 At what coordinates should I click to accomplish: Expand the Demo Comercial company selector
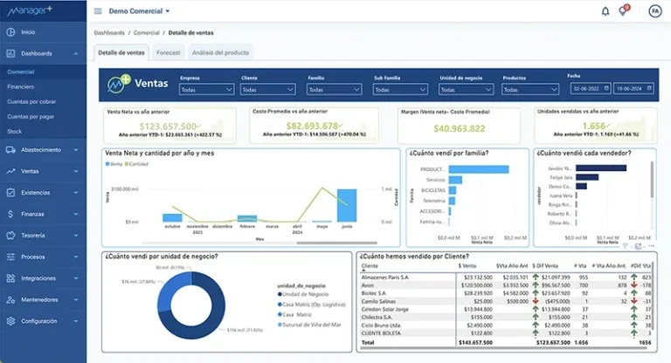[139, 11]
